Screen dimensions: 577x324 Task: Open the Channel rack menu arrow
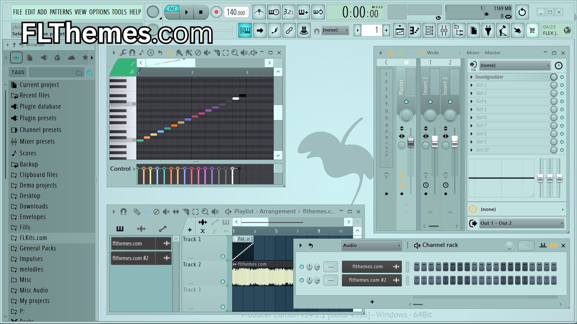[x=301, y=245]
